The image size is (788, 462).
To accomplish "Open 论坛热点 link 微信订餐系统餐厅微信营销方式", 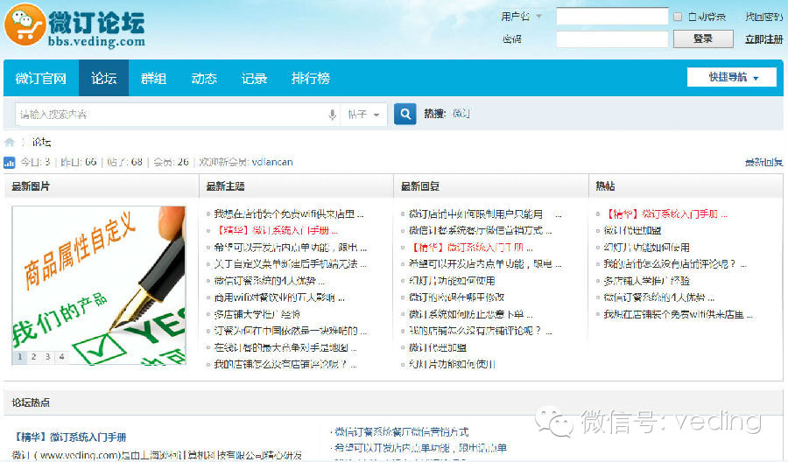I will (x=402, y=432).
